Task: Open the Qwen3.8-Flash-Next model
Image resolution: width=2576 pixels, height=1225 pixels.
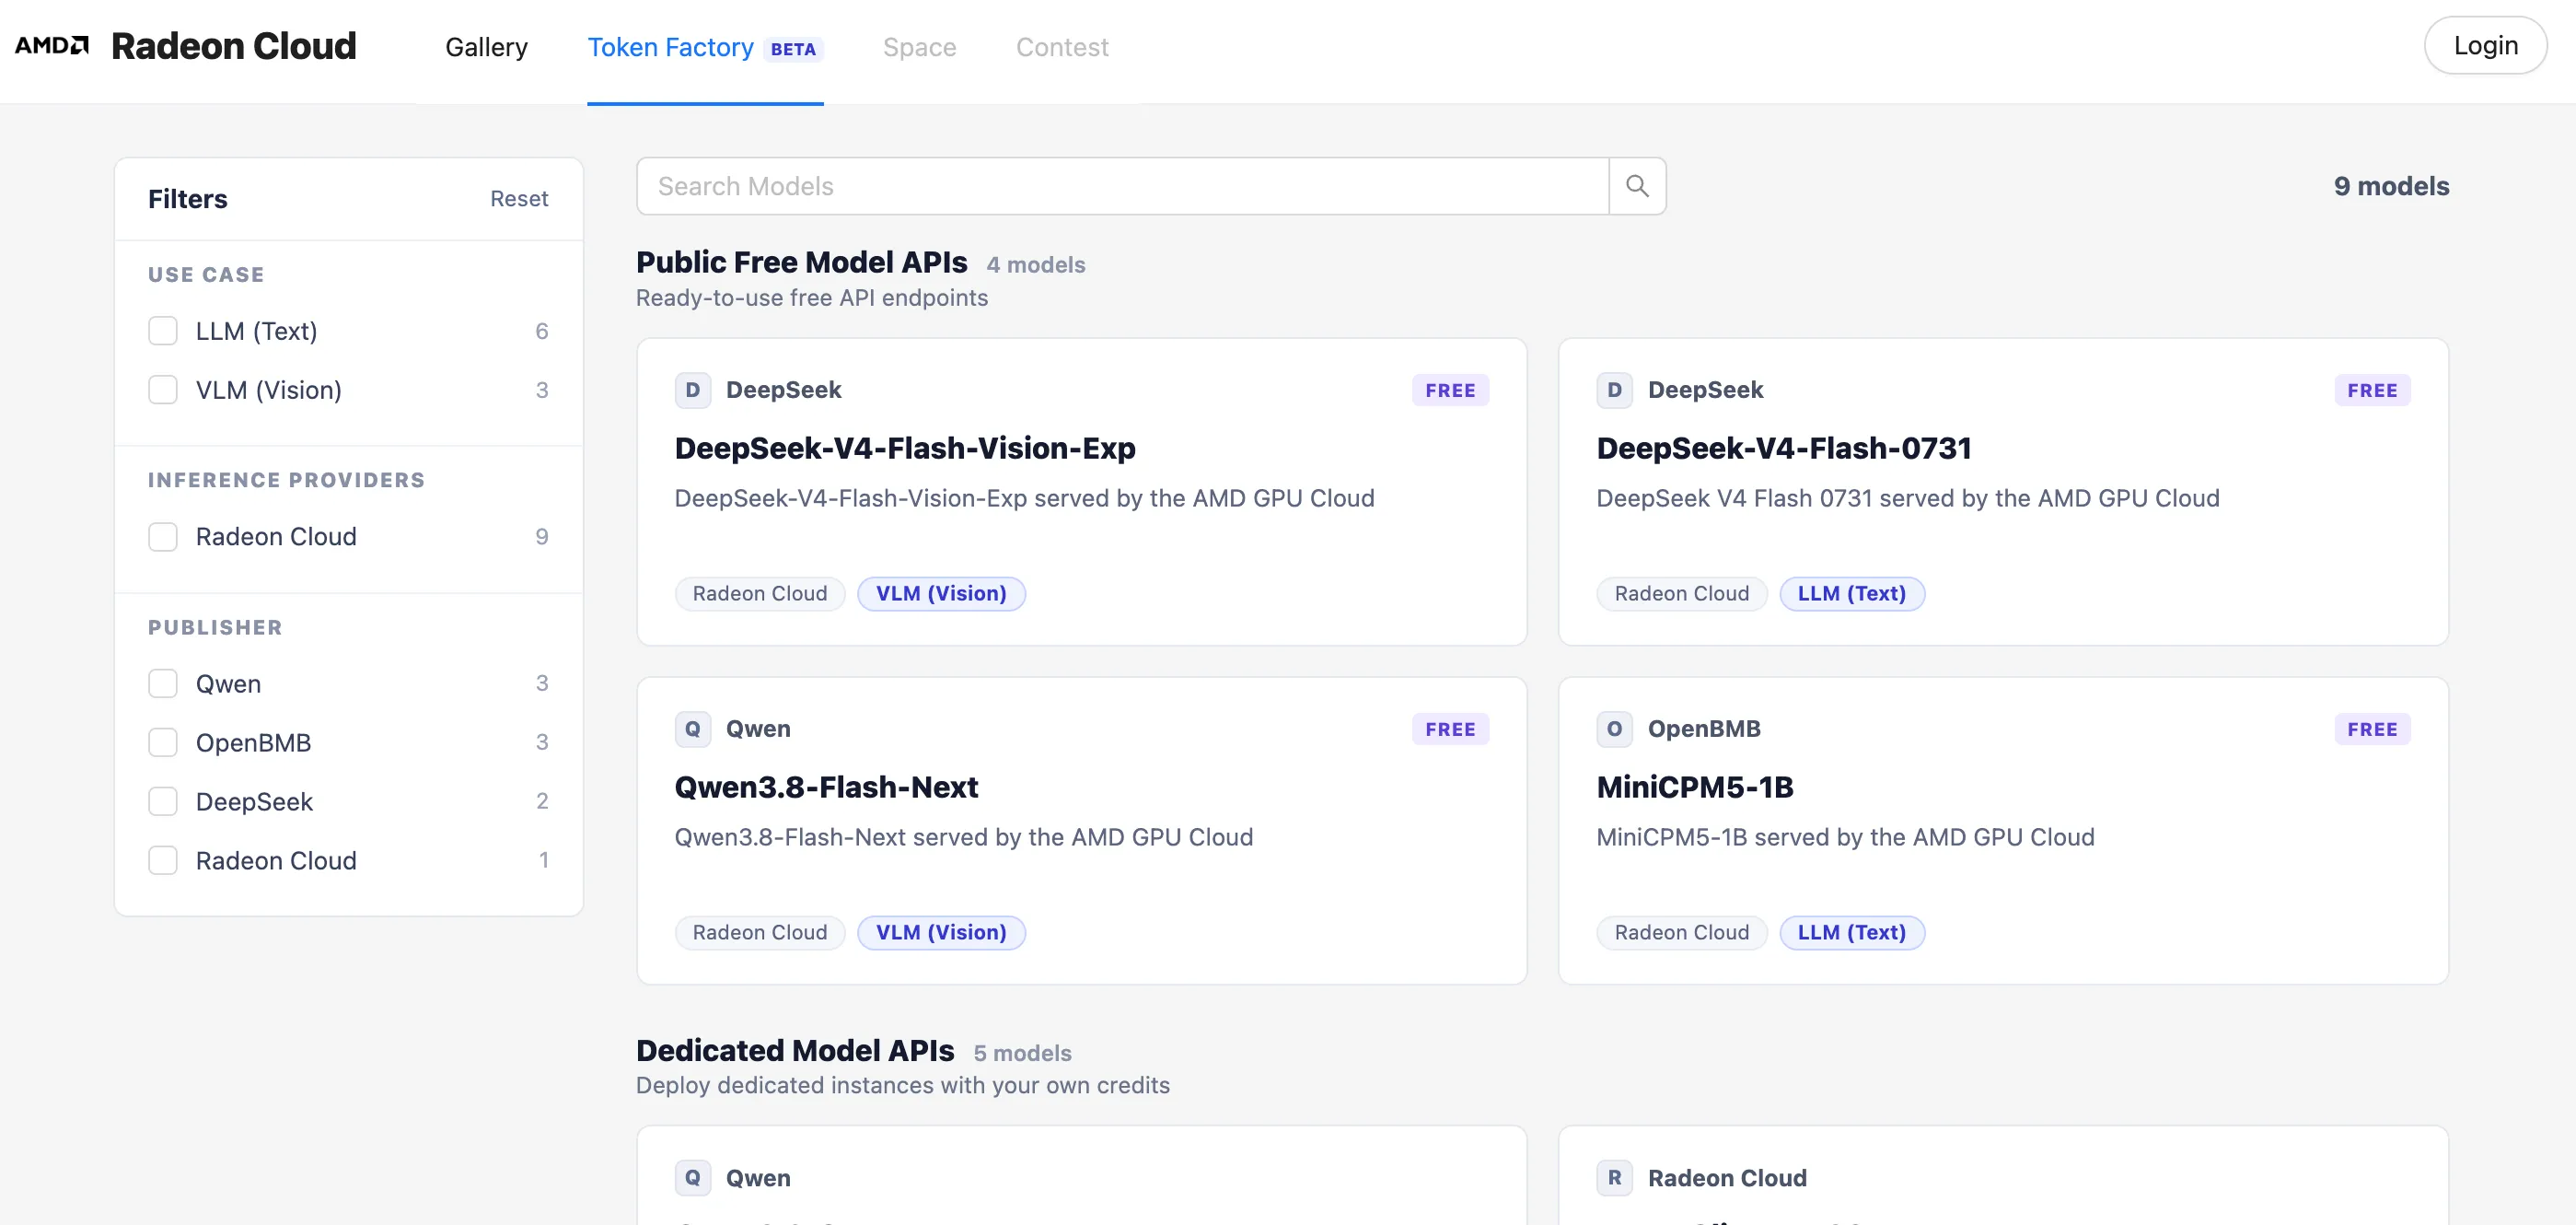Action: tap(826, 787)
